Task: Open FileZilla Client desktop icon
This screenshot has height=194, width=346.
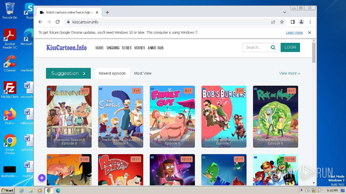Action: click(x=10, y=90)
